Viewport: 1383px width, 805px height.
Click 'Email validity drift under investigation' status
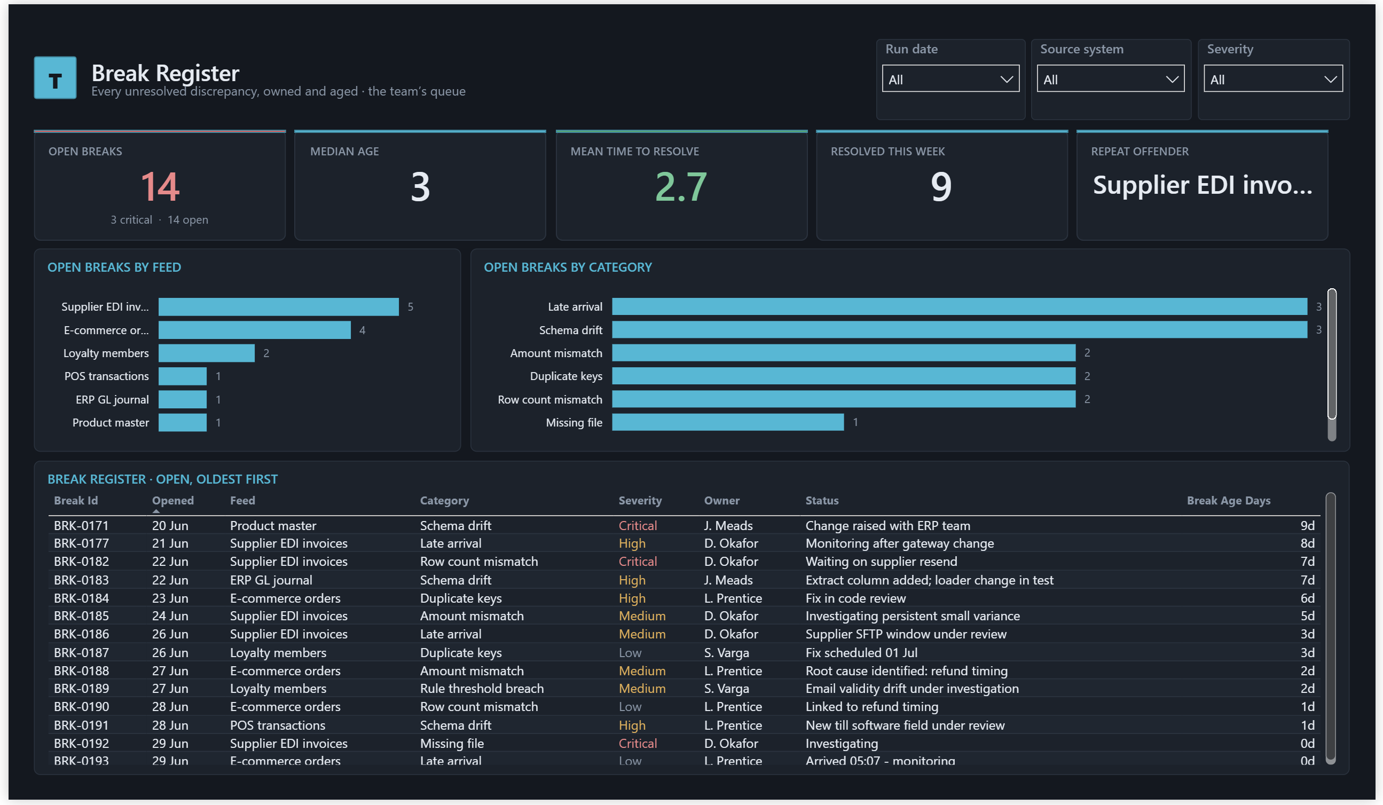[x=911, y=688]
